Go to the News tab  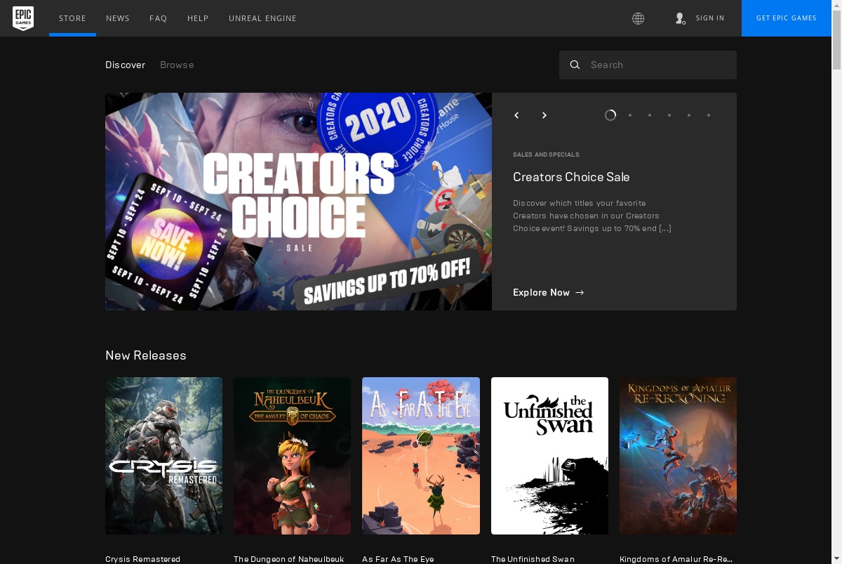(118, 18)
